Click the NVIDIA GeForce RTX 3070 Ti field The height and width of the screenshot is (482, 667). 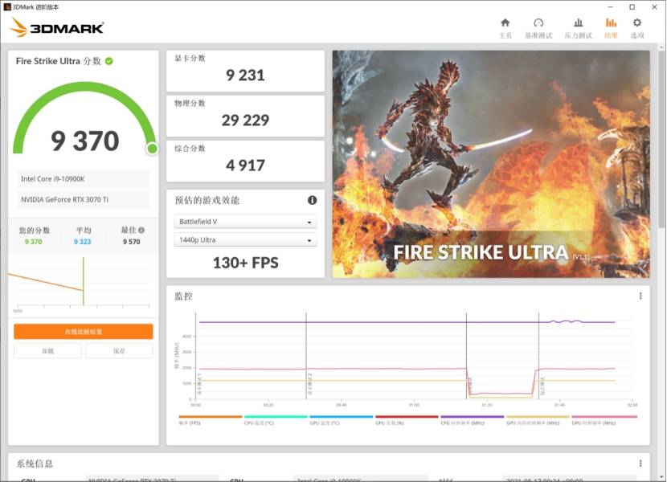84,199
